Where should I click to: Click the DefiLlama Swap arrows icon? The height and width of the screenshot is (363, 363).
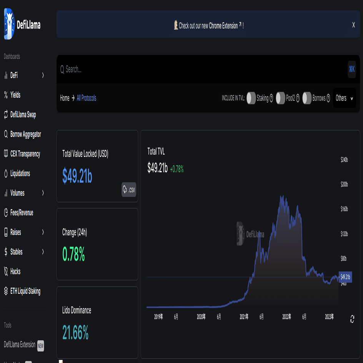point(6,114)
